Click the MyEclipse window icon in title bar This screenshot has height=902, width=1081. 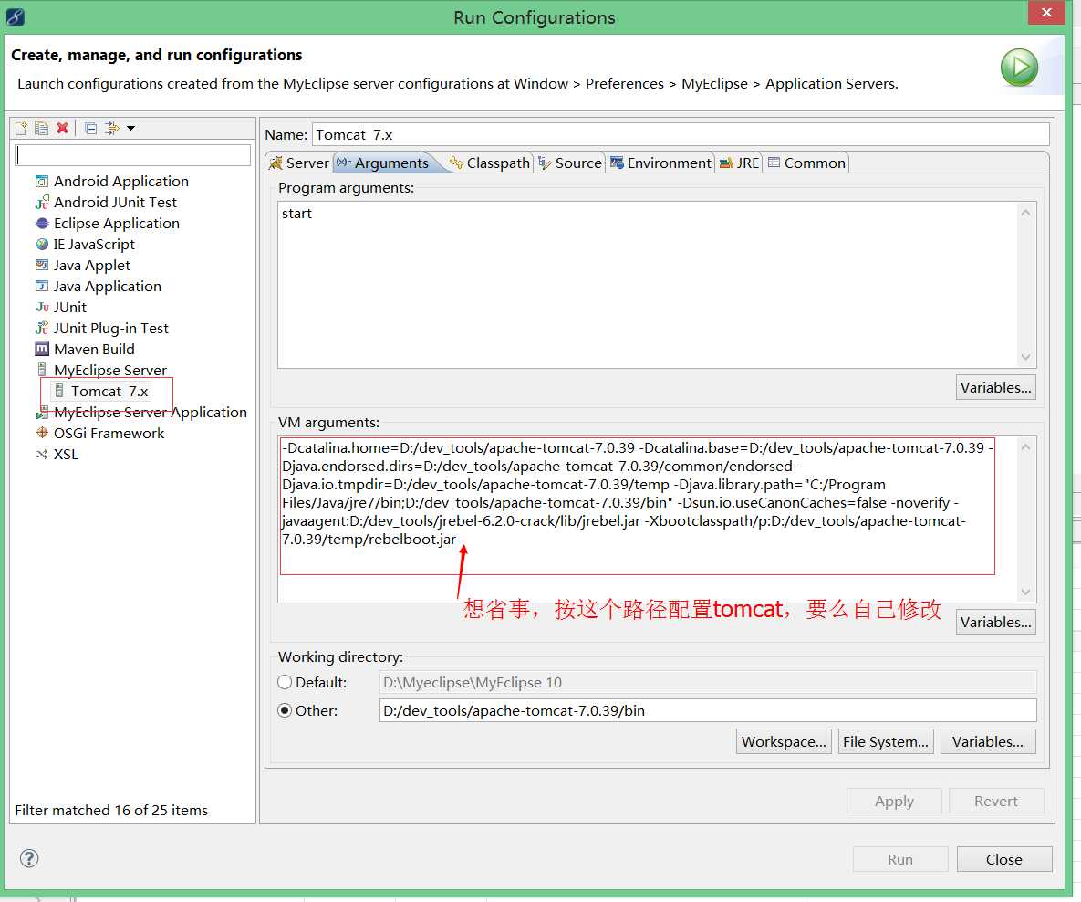(16, 16)
